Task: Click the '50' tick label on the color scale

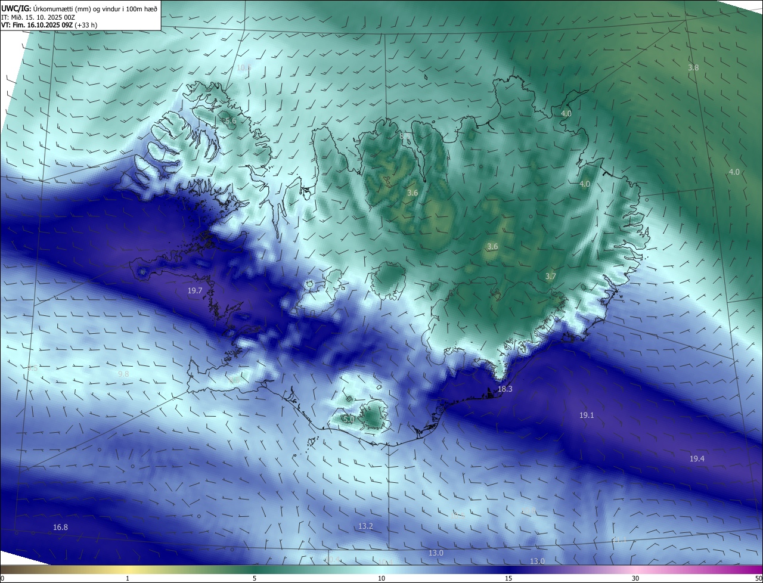Action: point(758,578)
